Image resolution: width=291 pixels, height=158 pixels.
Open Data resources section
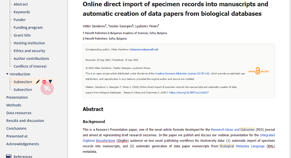(x=19, y=113)
